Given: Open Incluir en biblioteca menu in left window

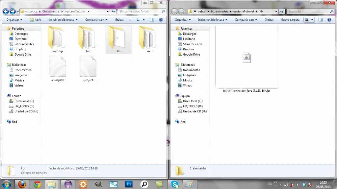Looking at the screenshot, I should click(63, 20).
